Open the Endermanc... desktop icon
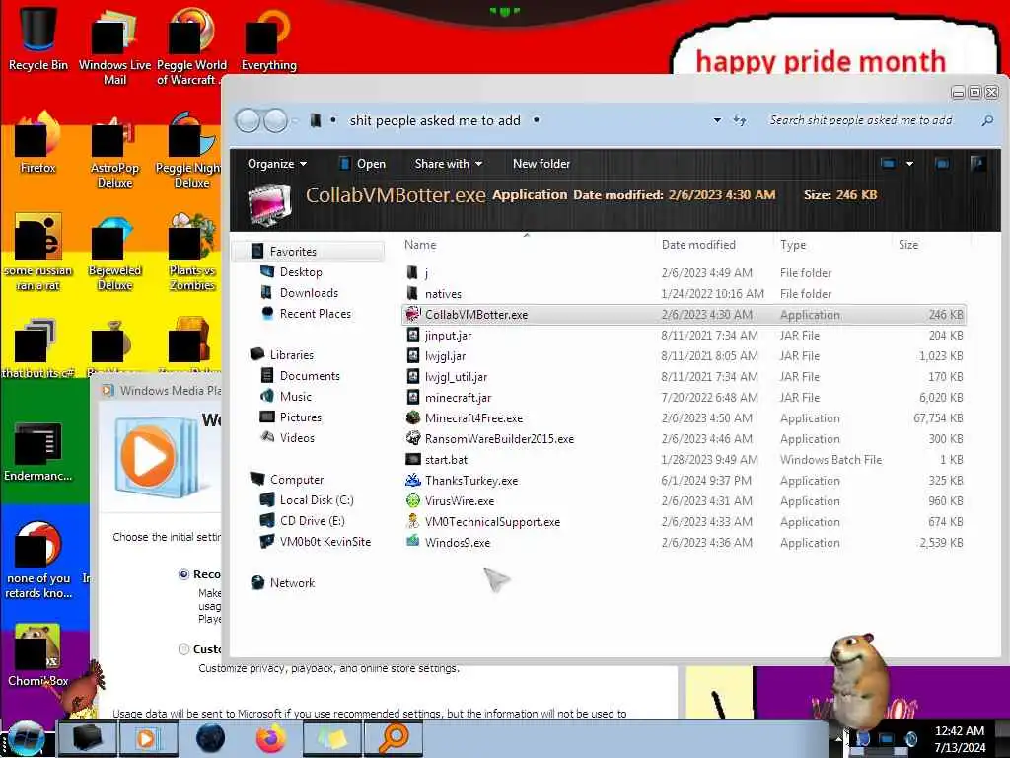1010x758 pixels. coord(38,451)
